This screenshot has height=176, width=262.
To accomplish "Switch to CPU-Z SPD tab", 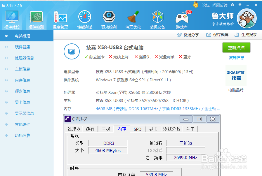I will (x=138, y=129).
